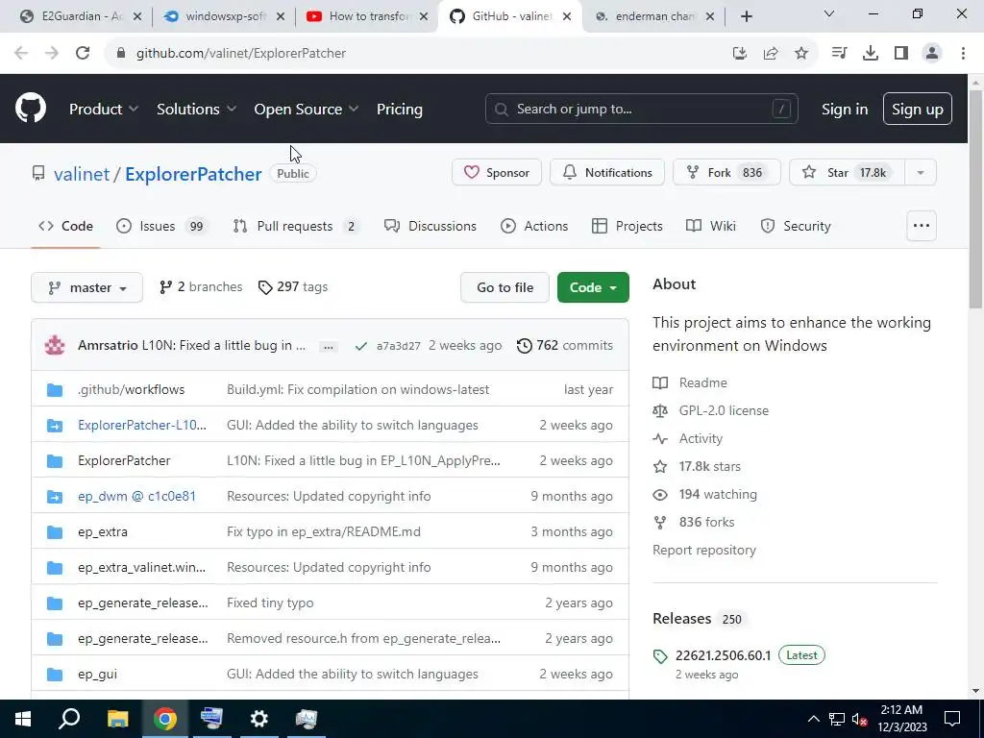984x738 pixels.
Task: Expand the Product menu
Action: point(104,110)
